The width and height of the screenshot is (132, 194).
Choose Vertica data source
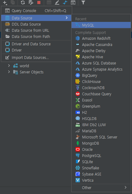point(101,180)
